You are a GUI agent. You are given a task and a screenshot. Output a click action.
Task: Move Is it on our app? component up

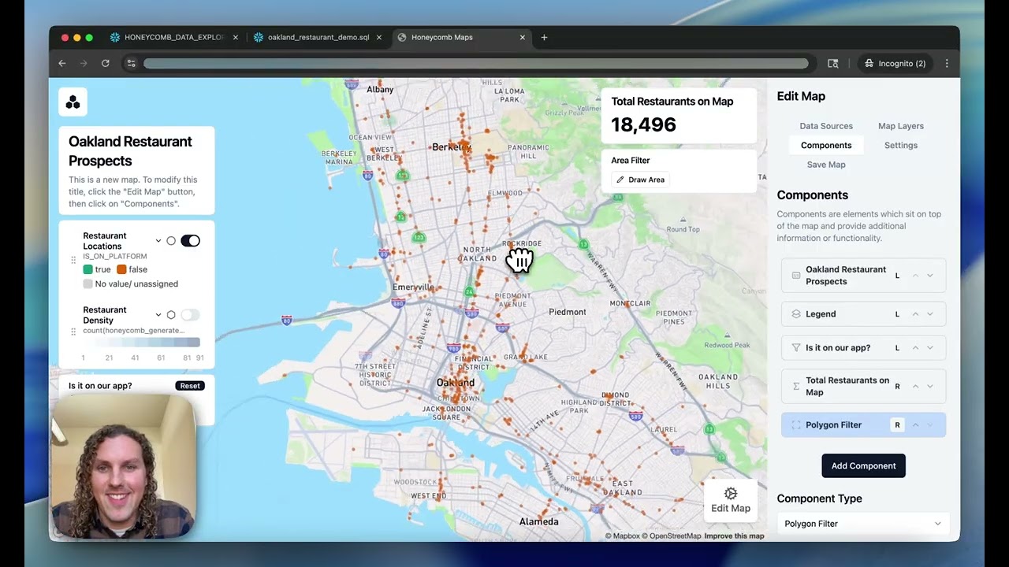pos(915,347)
